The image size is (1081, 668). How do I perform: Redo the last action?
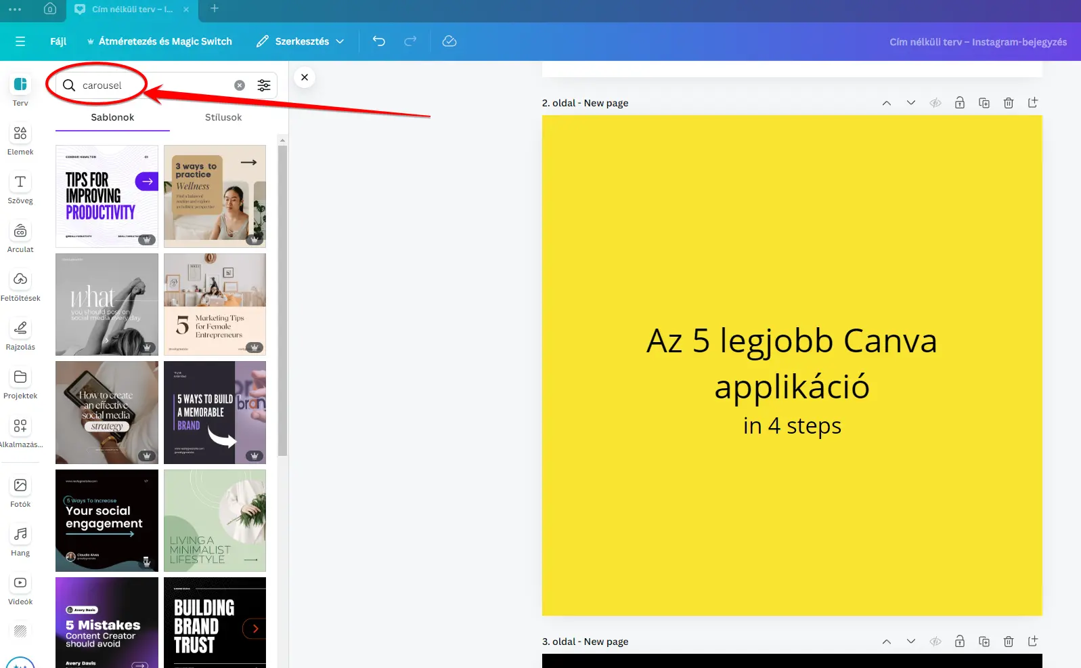coord(410,41)
